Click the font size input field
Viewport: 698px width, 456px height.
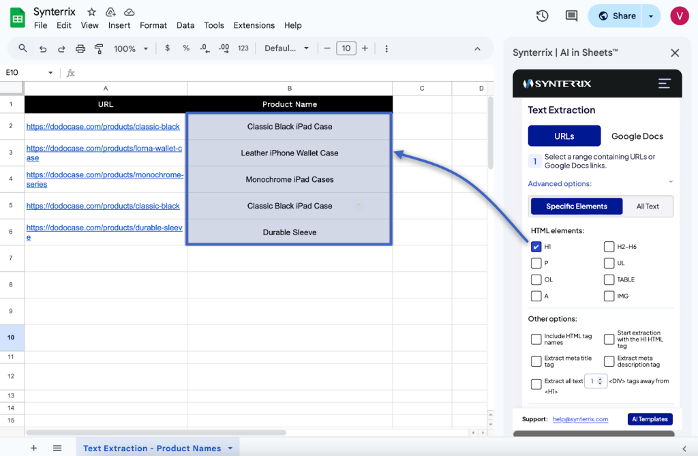346,48
